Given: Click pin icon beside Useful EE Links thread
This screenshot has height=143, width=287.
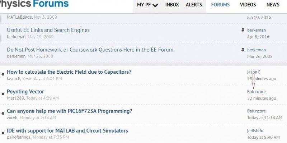Looking at the screenshot, I should [x=243, y=30].
